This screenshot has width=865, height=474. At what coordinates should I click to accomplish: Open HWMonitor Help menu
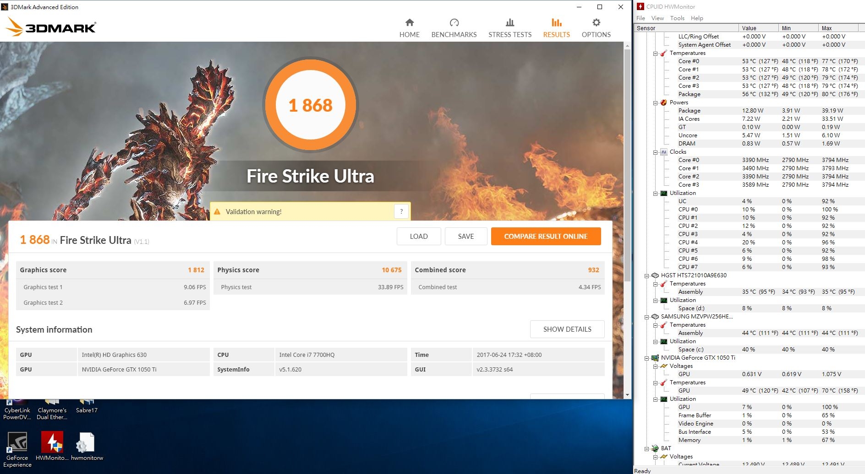697,18
